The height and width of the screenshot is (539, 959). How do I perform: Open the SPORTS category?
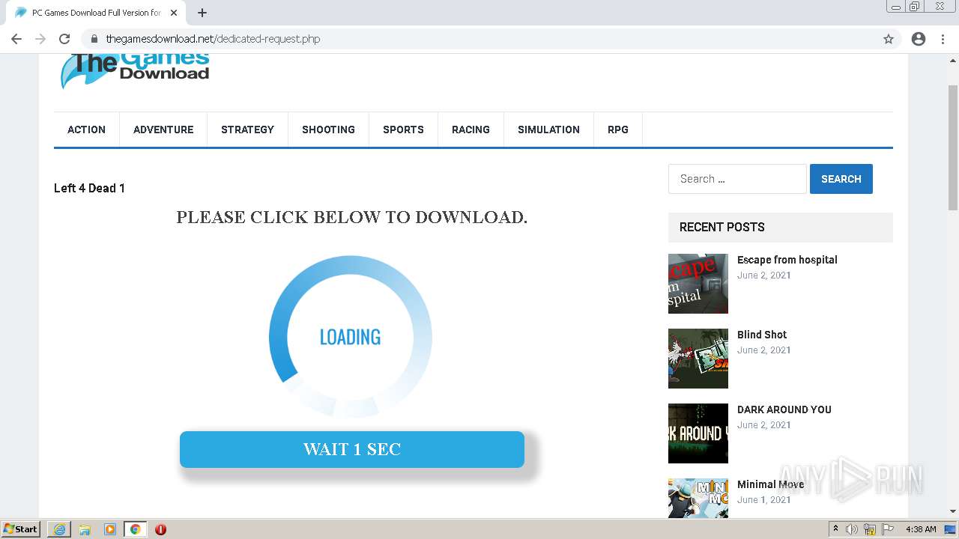[x=403, y=130]
